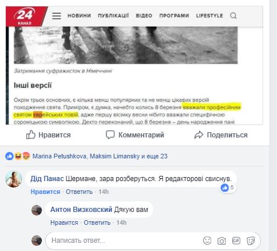Screen dimensions: 277x251
Task: Share the post with Поделиться
Action: pyautogui.click(x=221, y=135)
